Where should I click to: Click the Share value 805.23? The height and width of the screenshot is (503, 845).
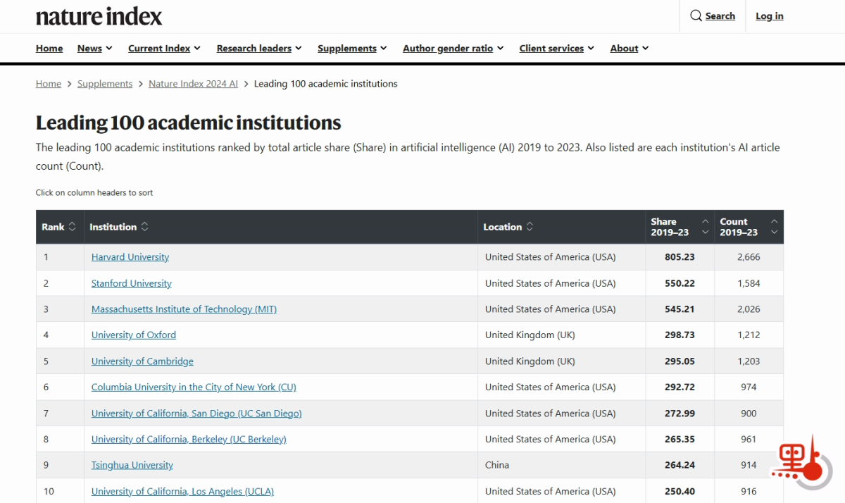(680, 257)
